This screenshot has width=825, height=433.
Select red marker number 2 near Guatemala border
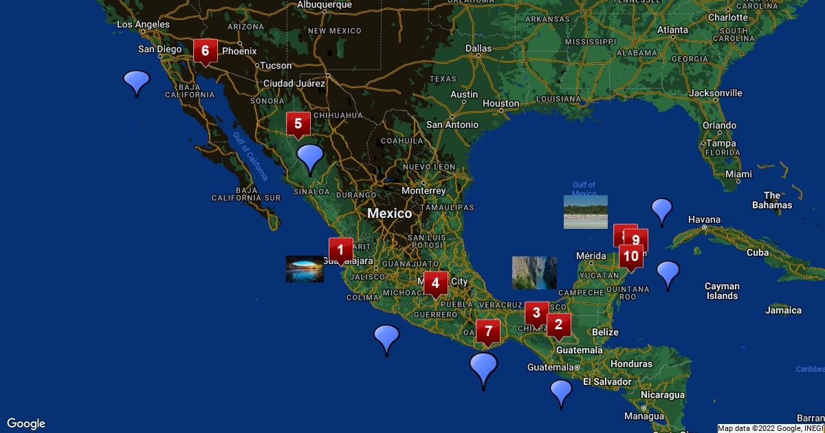(x=559, y=324)
